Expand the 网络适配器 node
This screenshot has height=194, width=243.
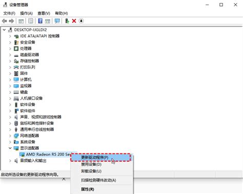coord(10,136)
